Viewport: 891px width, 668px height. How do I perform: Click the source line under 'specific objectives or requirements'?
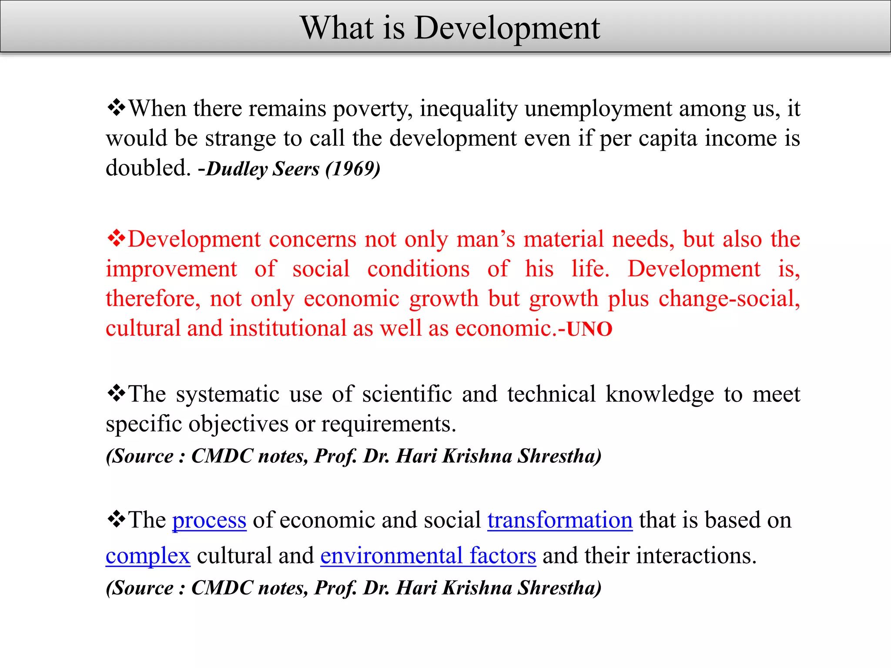pos(353,456)
